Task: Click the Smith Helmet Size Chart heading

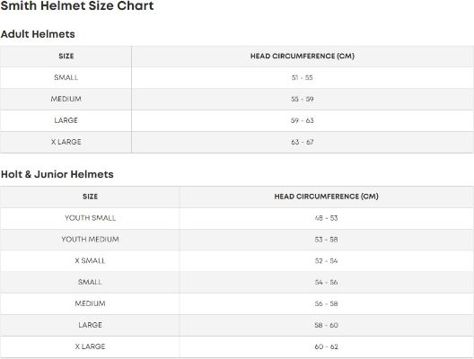Action: (77, 5)
